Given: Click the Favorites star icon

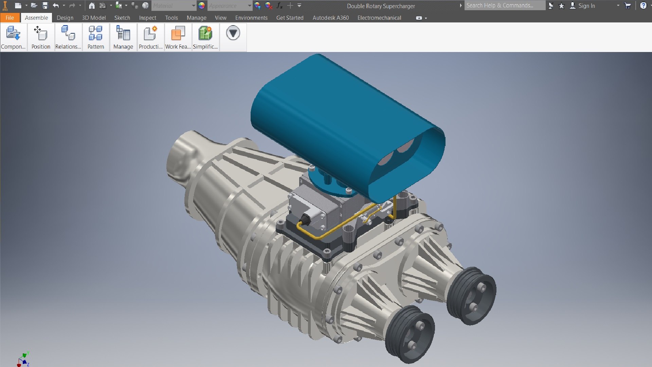Looking at the screenshot, I should [x=562, y=6].
